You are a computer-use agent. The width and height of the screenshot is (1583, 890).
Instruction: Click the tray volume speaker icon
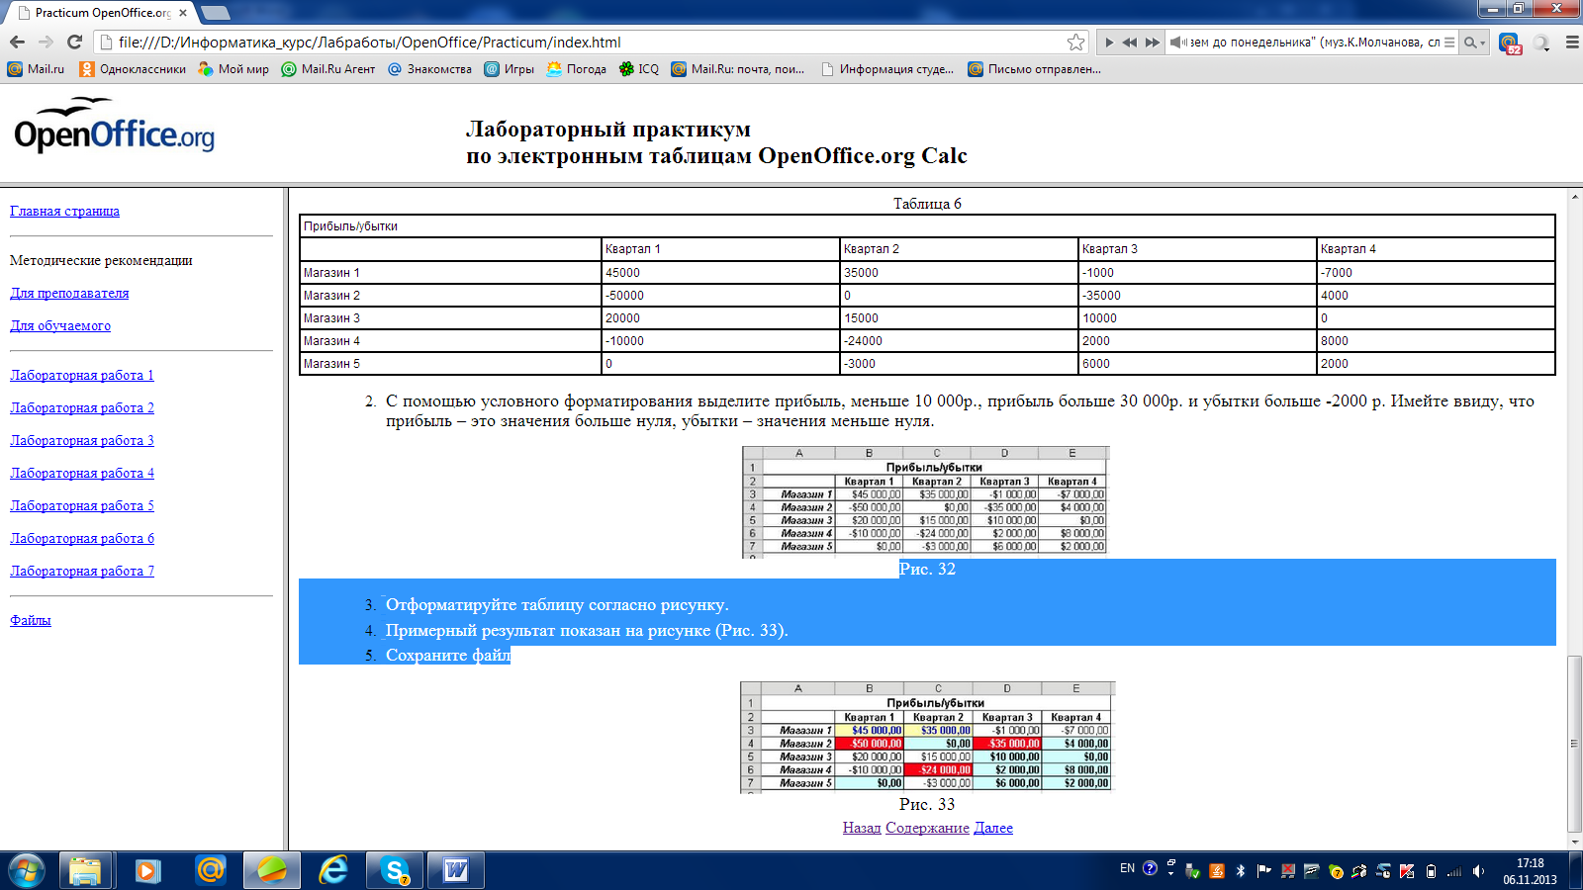point(1478,871)
